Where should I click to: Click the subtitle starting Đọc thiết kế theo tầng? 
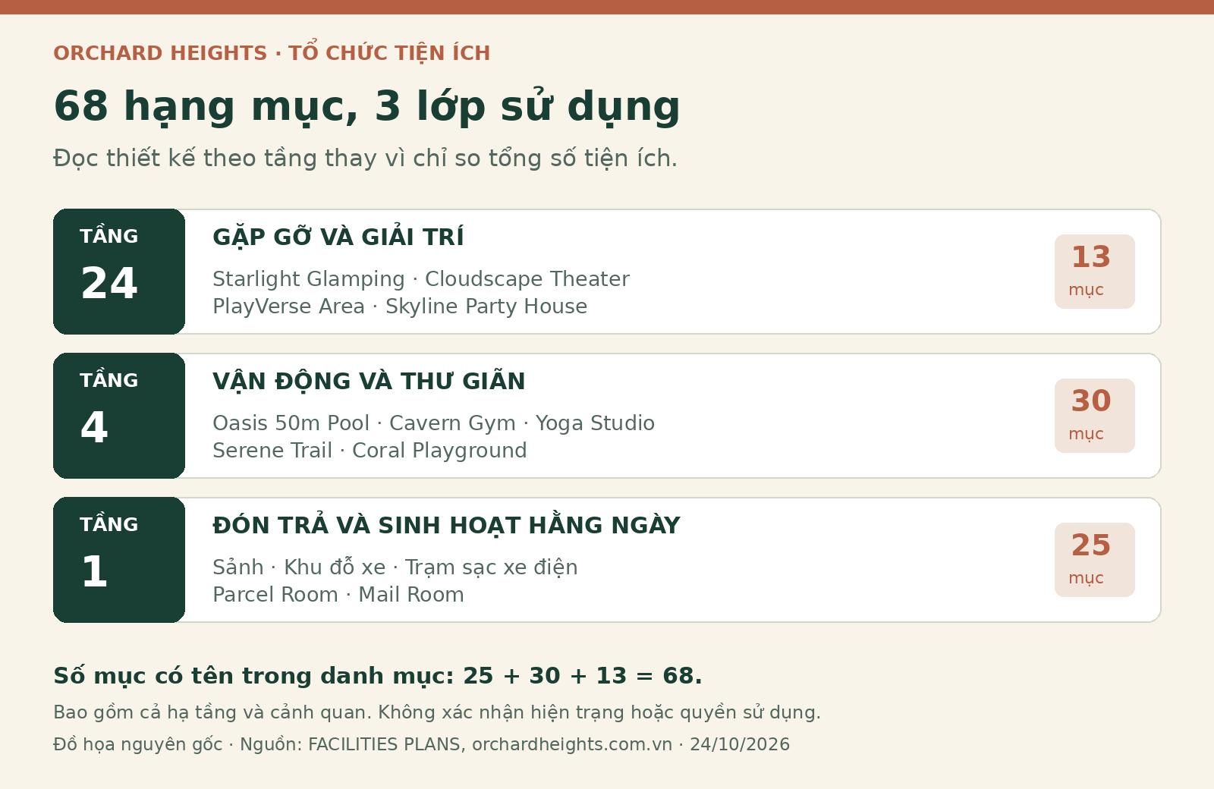tap(365, 159)
